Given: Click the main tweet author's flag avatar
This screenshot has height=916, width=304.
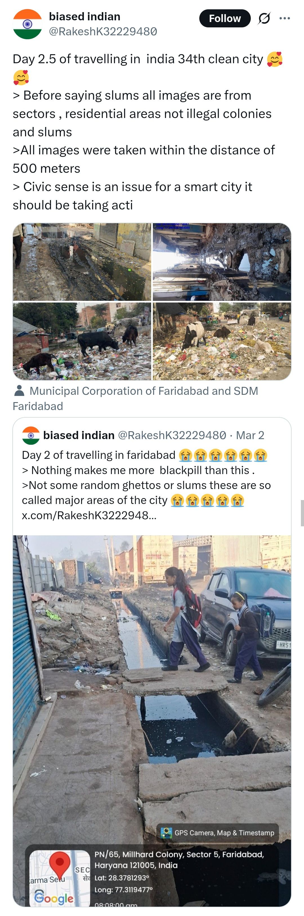Looking at the screenshot, I should 27,24.
